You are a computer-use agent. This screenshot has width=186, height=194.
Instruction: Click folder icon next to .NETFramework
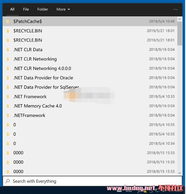coord(8,116)
